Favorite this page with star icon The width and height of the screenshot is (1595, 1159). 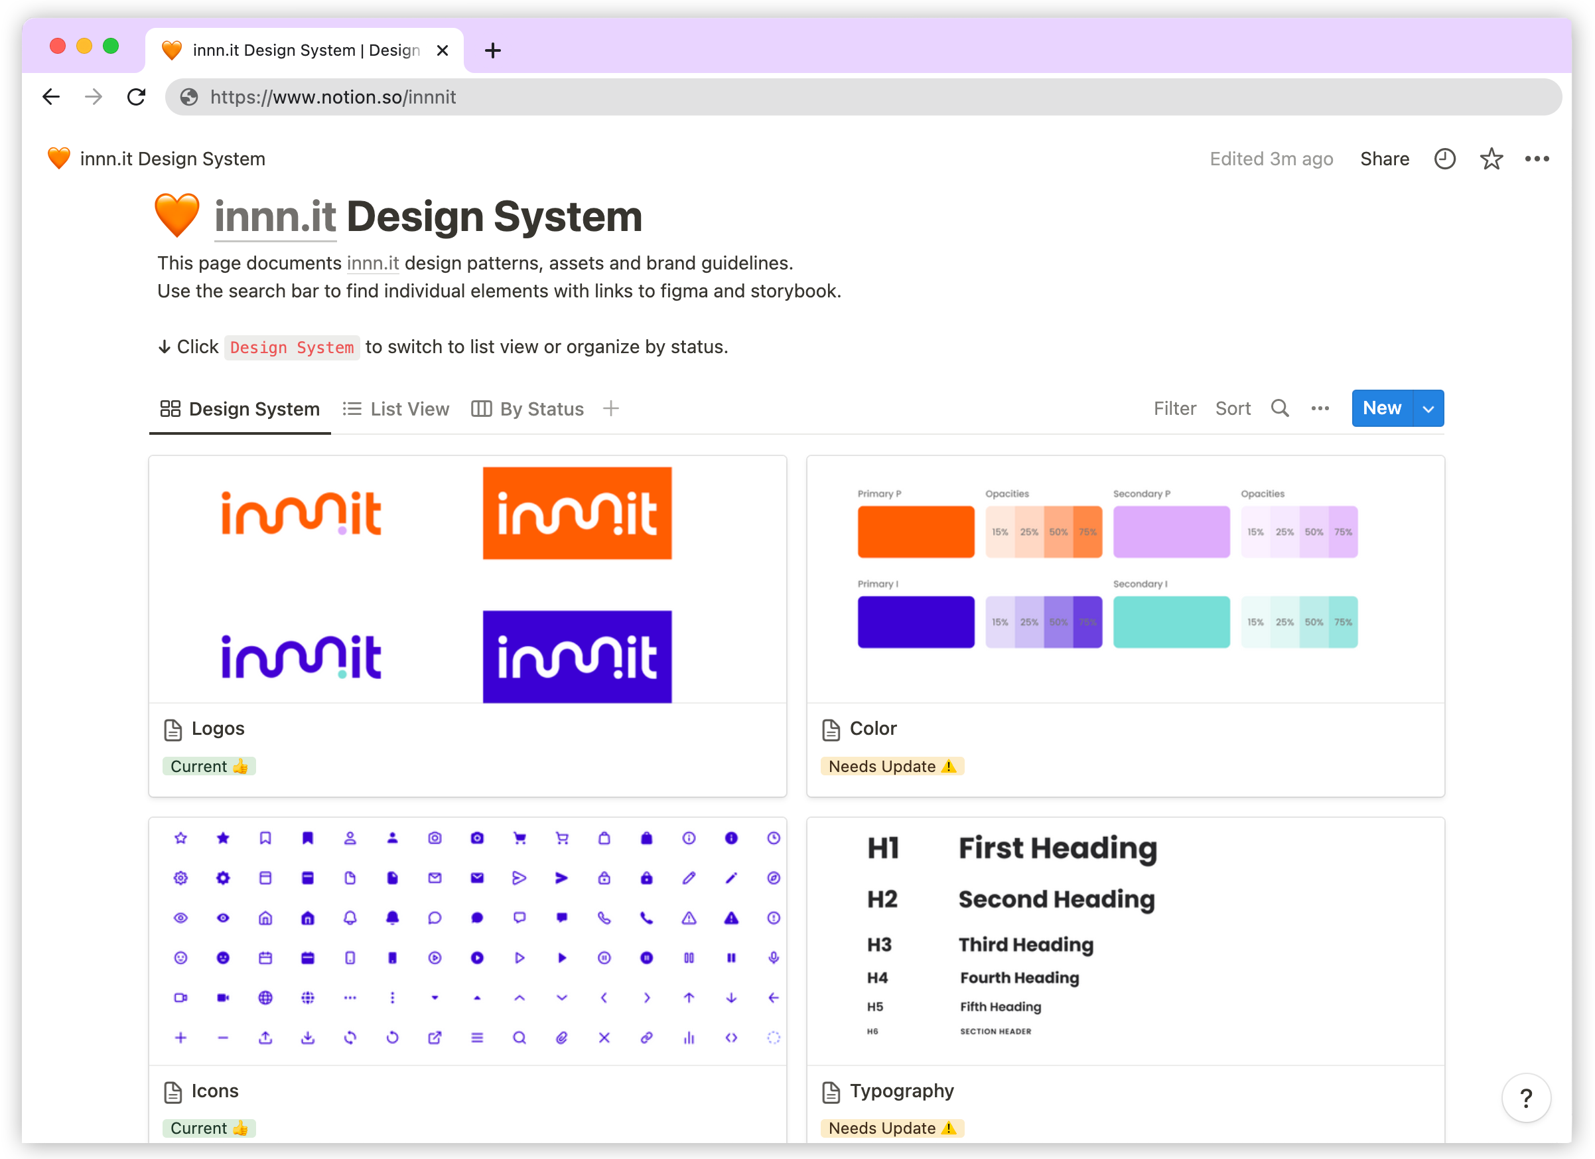(x=1491, y=159)
